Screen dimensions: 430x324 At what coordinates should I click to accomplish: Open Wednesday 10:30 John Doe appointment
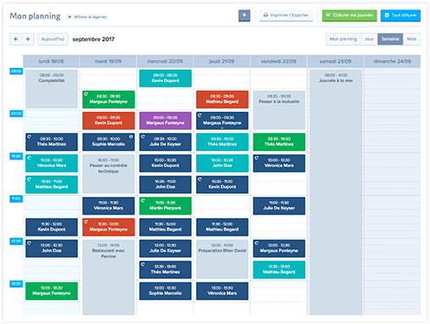[165, 184]
